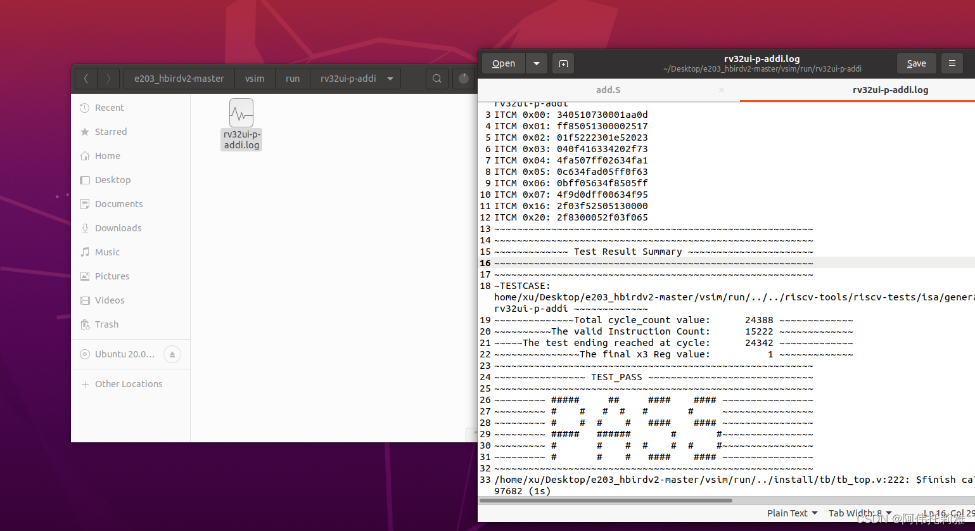Click the Test Result Summary line
Viewport: 975px width, 531px height.
[653, 252]
